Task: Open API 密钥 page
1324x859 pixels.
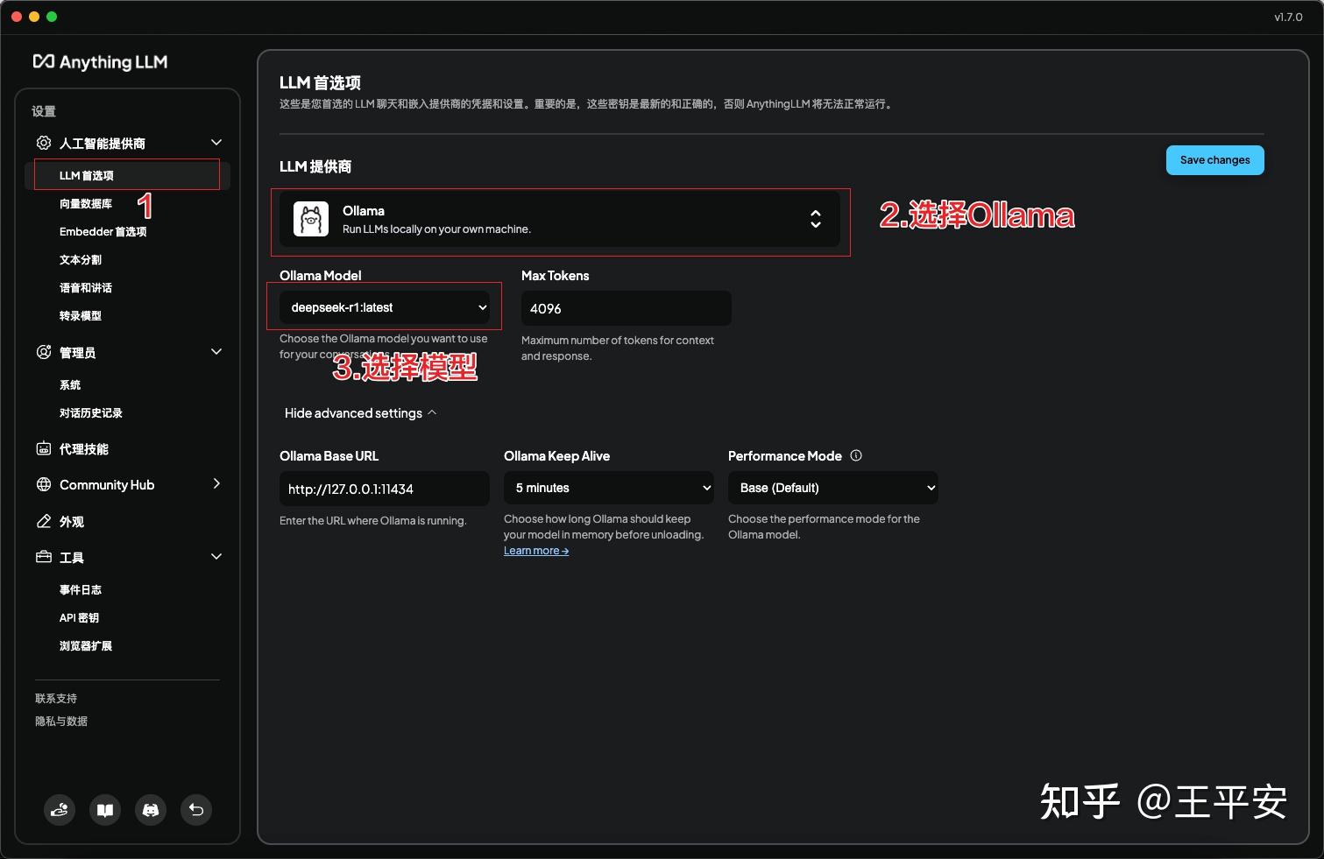Action: click(x=80, y=617)
